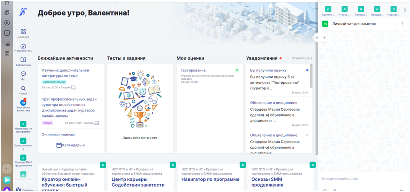The image size is (410, 192).
Task: Open activity Изучение дополнительной литературы по теме
Action: click(x=65, y=73)
